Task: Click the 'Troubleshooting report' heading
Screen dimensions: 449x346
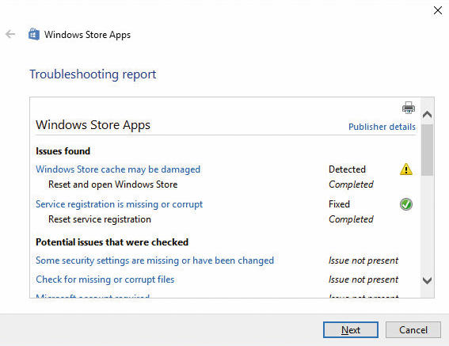Action: click(93, 74)
